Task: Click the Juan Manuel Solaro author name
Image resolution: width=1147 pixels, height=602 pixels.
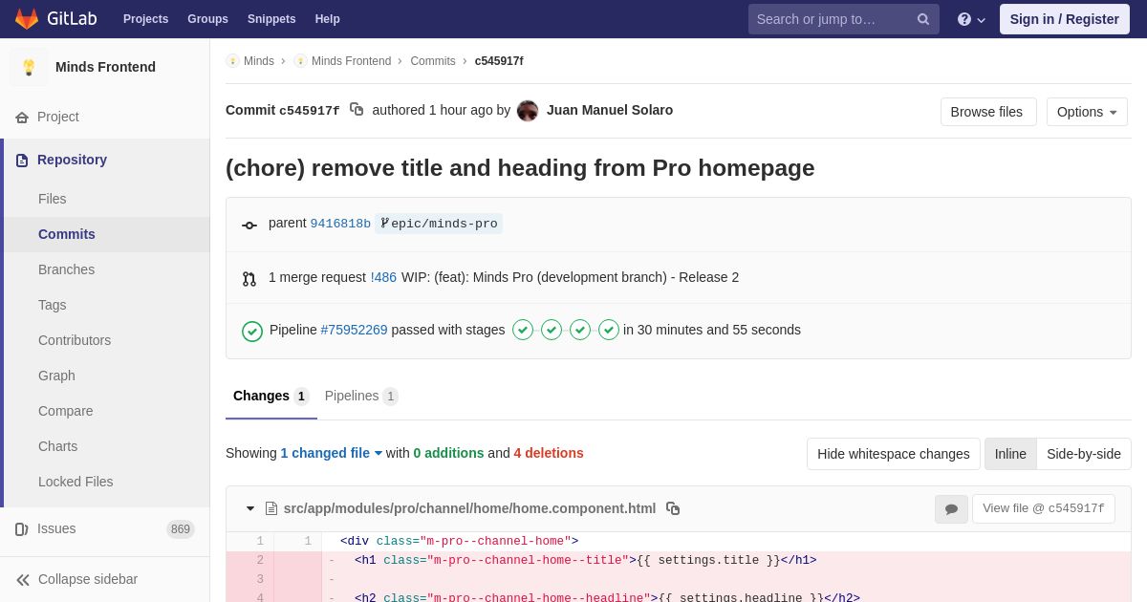Action: point(610,110)
